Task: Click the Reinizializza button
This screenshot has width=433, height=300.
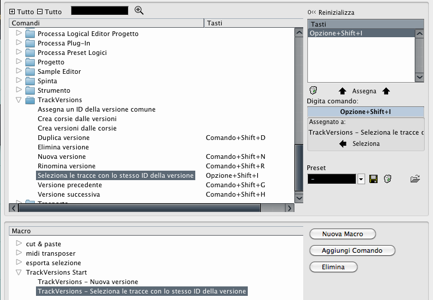Action: (x=331, y=12)
